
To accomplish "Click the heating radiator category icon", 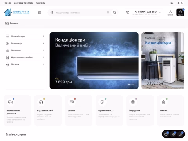I will pyautogui.click(x=7, y=51).
